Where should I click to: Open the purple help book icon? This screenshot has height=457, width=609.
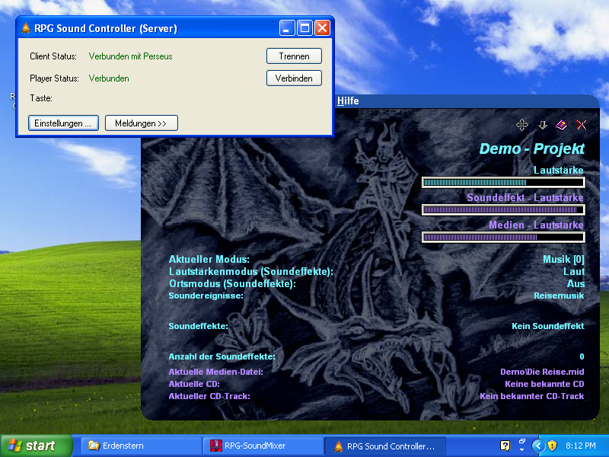[x=562, y=125]
